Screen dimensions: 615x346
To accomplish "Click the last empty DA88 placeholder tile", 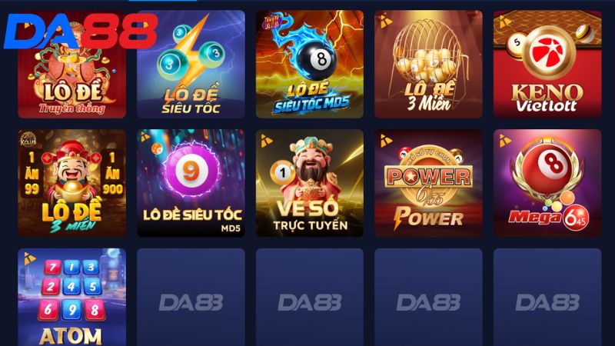I will [x=547, y=297].
